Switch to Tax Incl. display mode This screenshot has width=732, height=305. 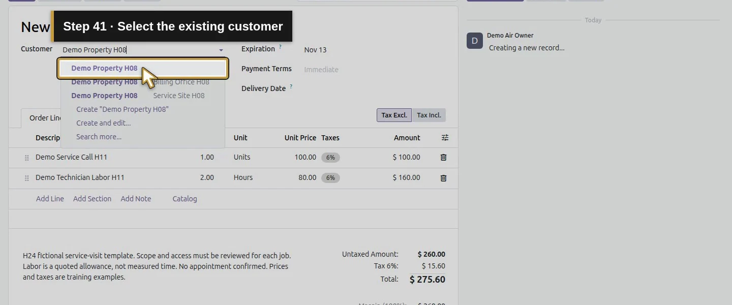[429, 115]
